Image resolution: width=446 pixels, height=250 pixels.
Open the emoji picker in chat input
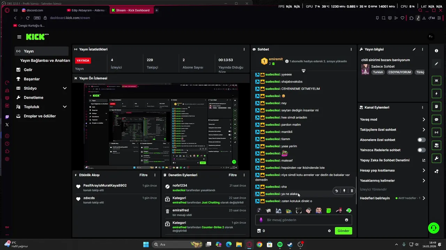tap(346, 220)
